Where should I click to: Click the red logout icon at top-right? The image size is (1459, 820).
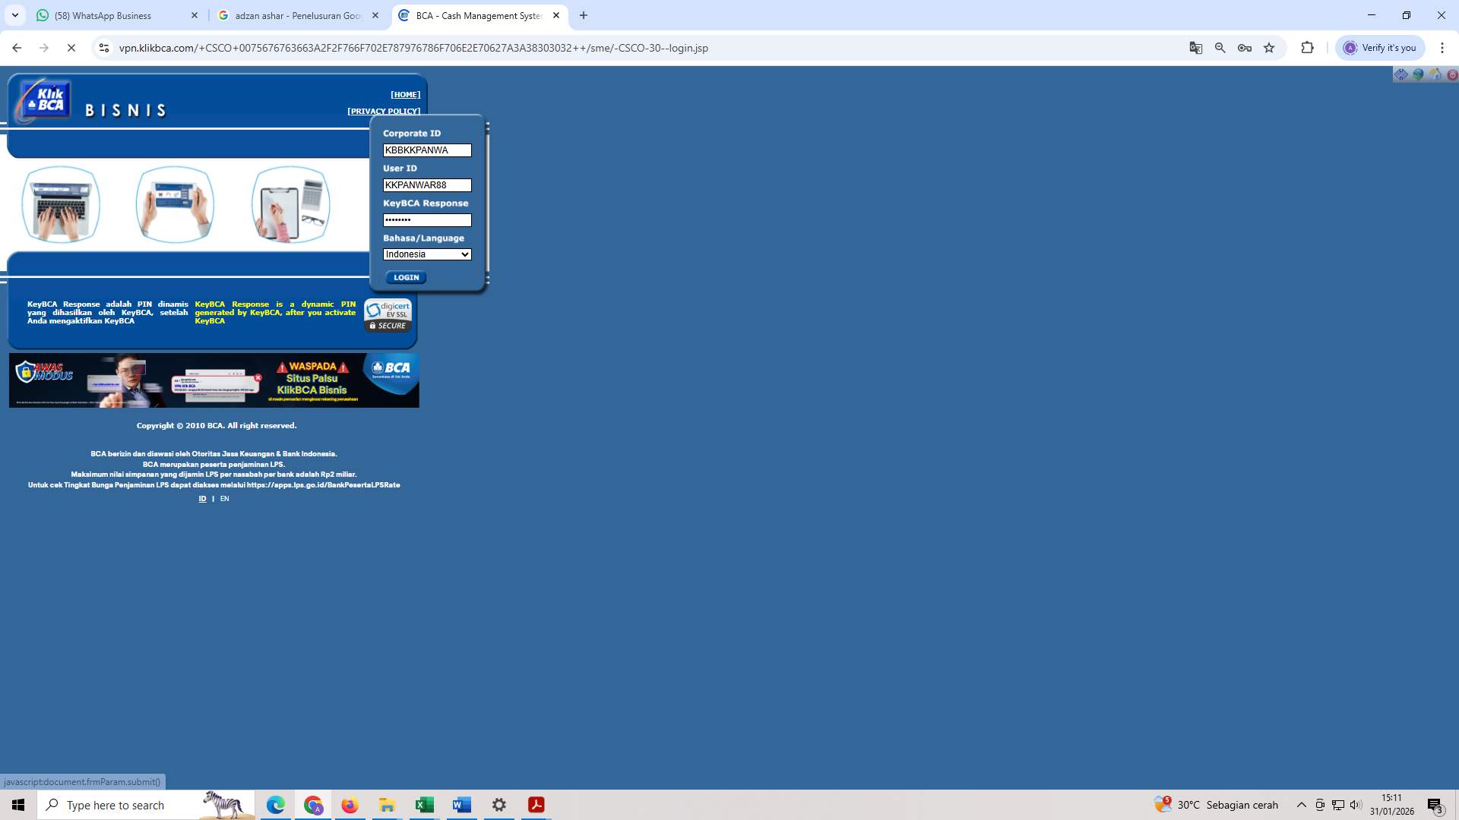coord(1452,74)
